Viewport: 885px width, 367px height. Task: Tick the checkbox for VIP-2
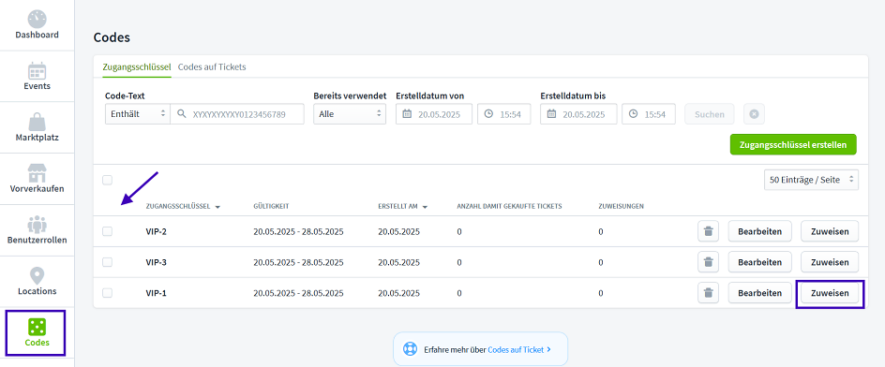pos(107,231)
